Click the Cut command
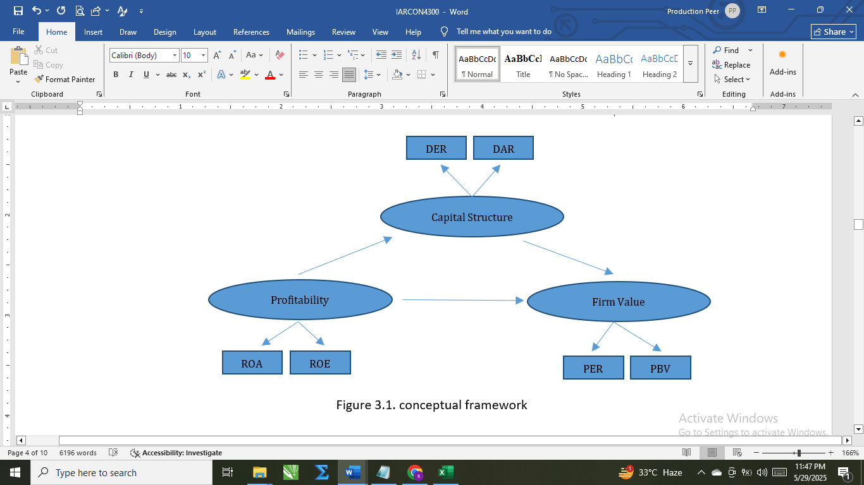Image resolution: width=864 pixels, height=485 pixels. tap(46, 51)
